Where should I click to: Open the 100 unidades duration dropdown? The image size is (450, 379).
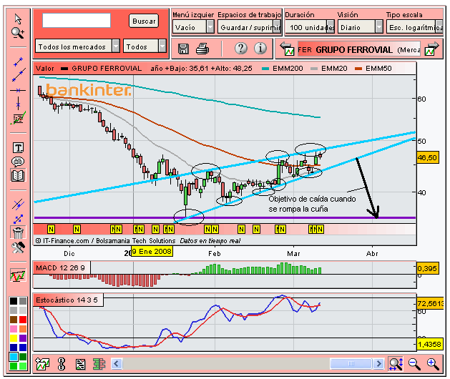click(x=310, y=27)
